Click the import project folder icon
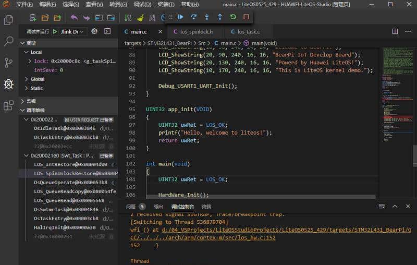Screen dimensions: 417x265 pos(57,18)
